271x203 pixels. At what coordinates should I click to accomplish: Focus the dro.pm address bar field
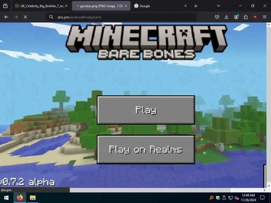[121, 17]
